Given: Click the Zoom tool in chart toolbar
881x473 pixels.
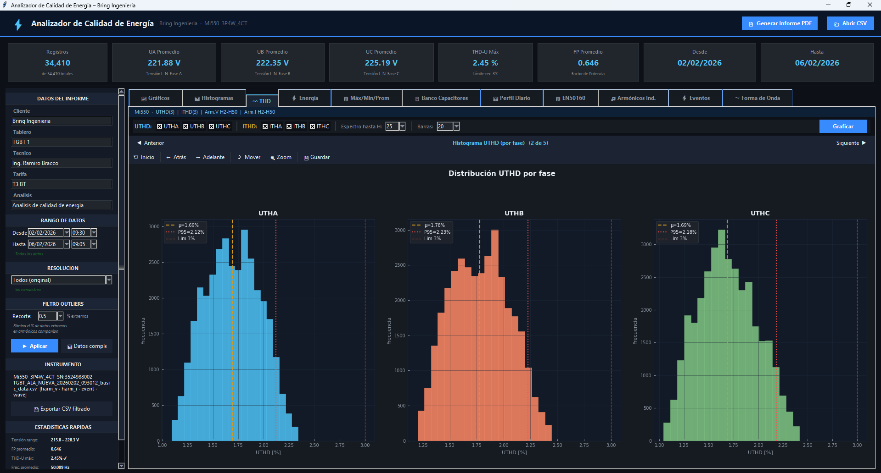Looking at the screenshot, I should (x=281, y=157).
